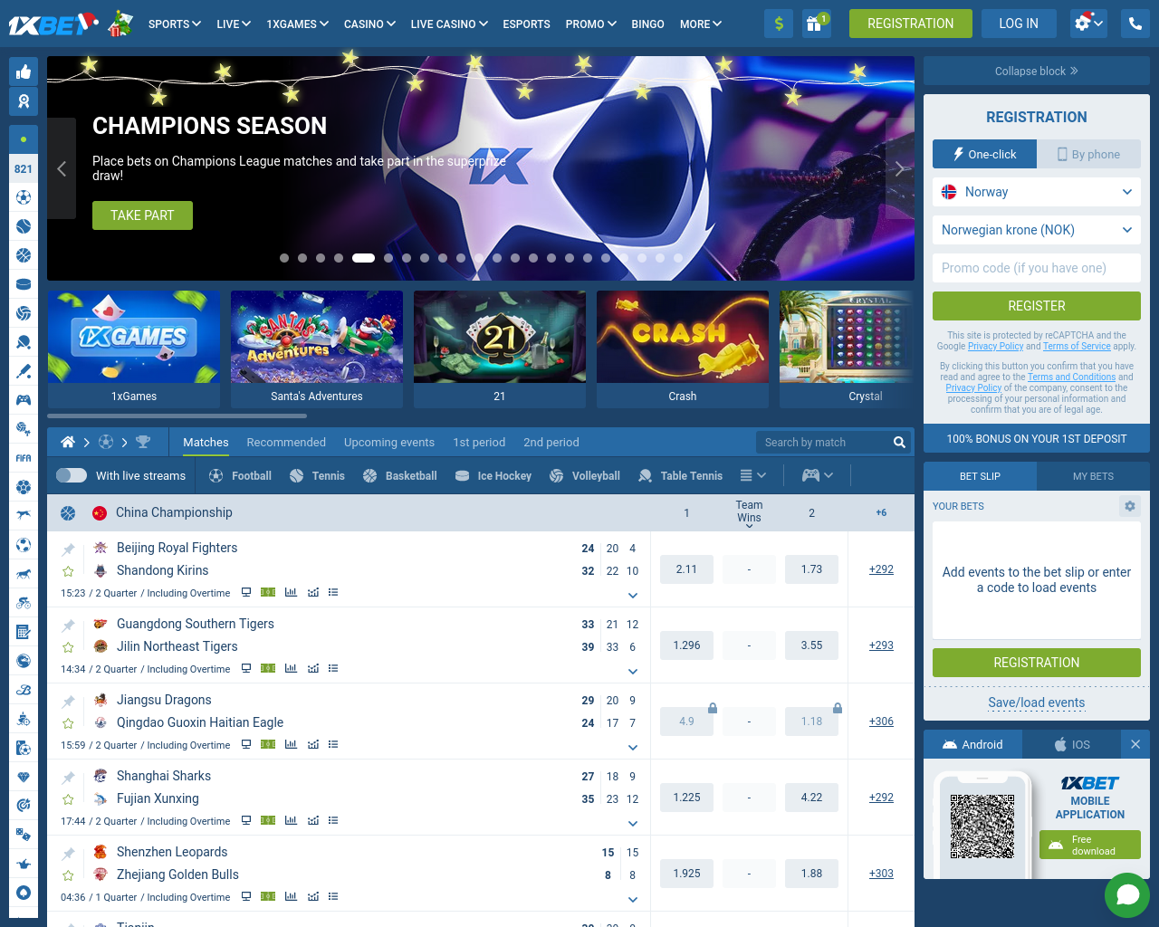Open the SPORTS dropdown menu
This screenshot has height=927, width=1159.
pos(175,24)
